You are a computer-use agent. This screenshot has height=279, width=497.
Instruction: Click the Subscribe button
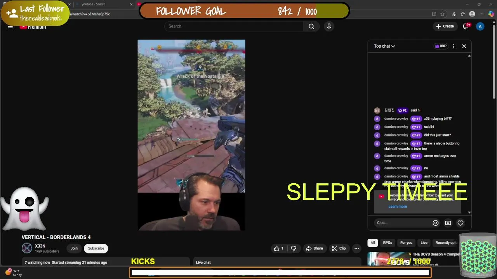coord(96,248)
